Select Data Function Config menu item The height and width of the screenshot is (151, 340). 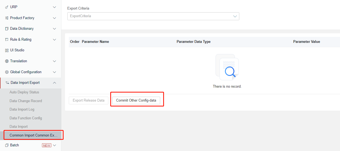26,118
